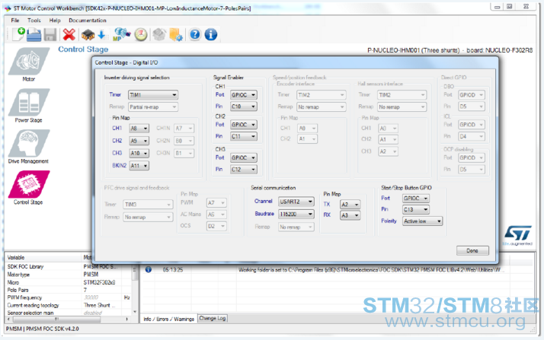Image resolution: width=544 pixels, height=340 pixels.
Task: Open Signal Enabler CH2 Port GPIOC dropdown
Action: coord(244,125)
